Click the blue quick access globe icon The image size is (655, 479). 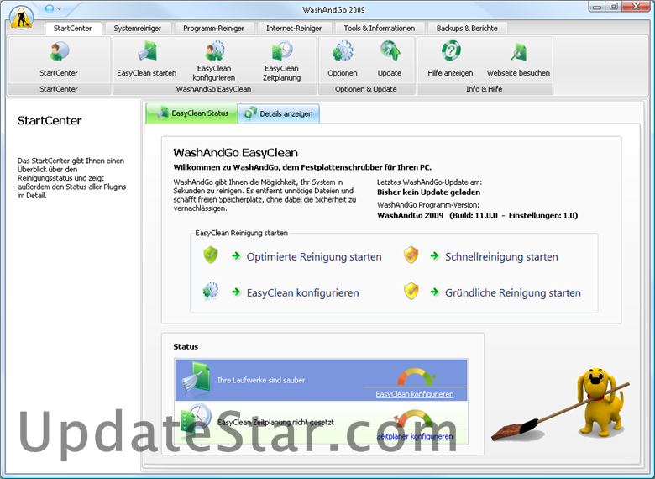(50, 8)
